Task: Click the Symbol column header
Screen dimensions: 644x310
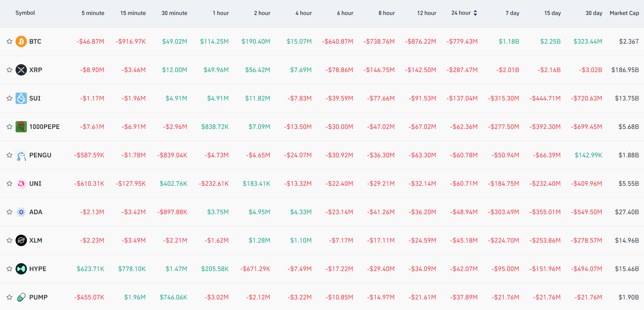Action: pyautogui.click(x=25, y=13)
